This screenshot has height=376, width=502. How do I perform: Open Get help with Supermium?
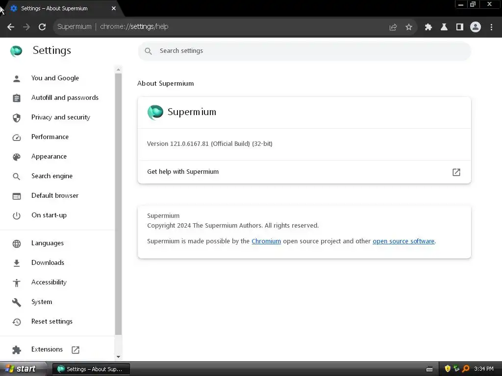304,172
